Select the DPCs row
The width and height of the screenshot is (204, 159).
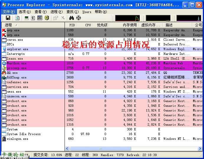(x=102, y=45)
